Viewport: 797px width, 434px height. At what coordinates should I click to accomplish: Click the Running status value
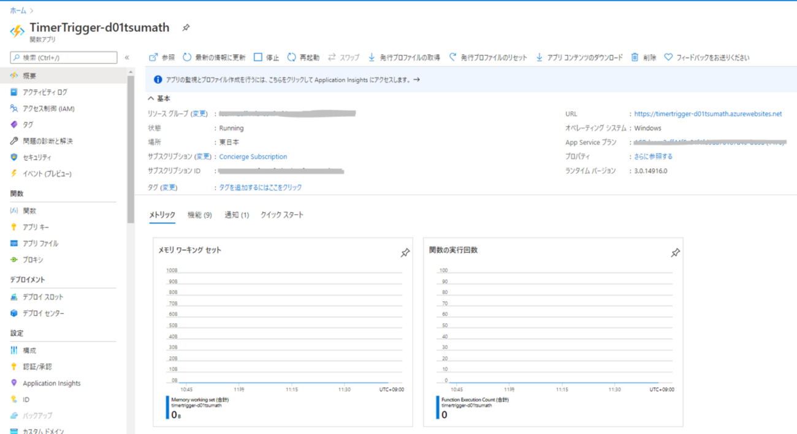coord(231,129)
